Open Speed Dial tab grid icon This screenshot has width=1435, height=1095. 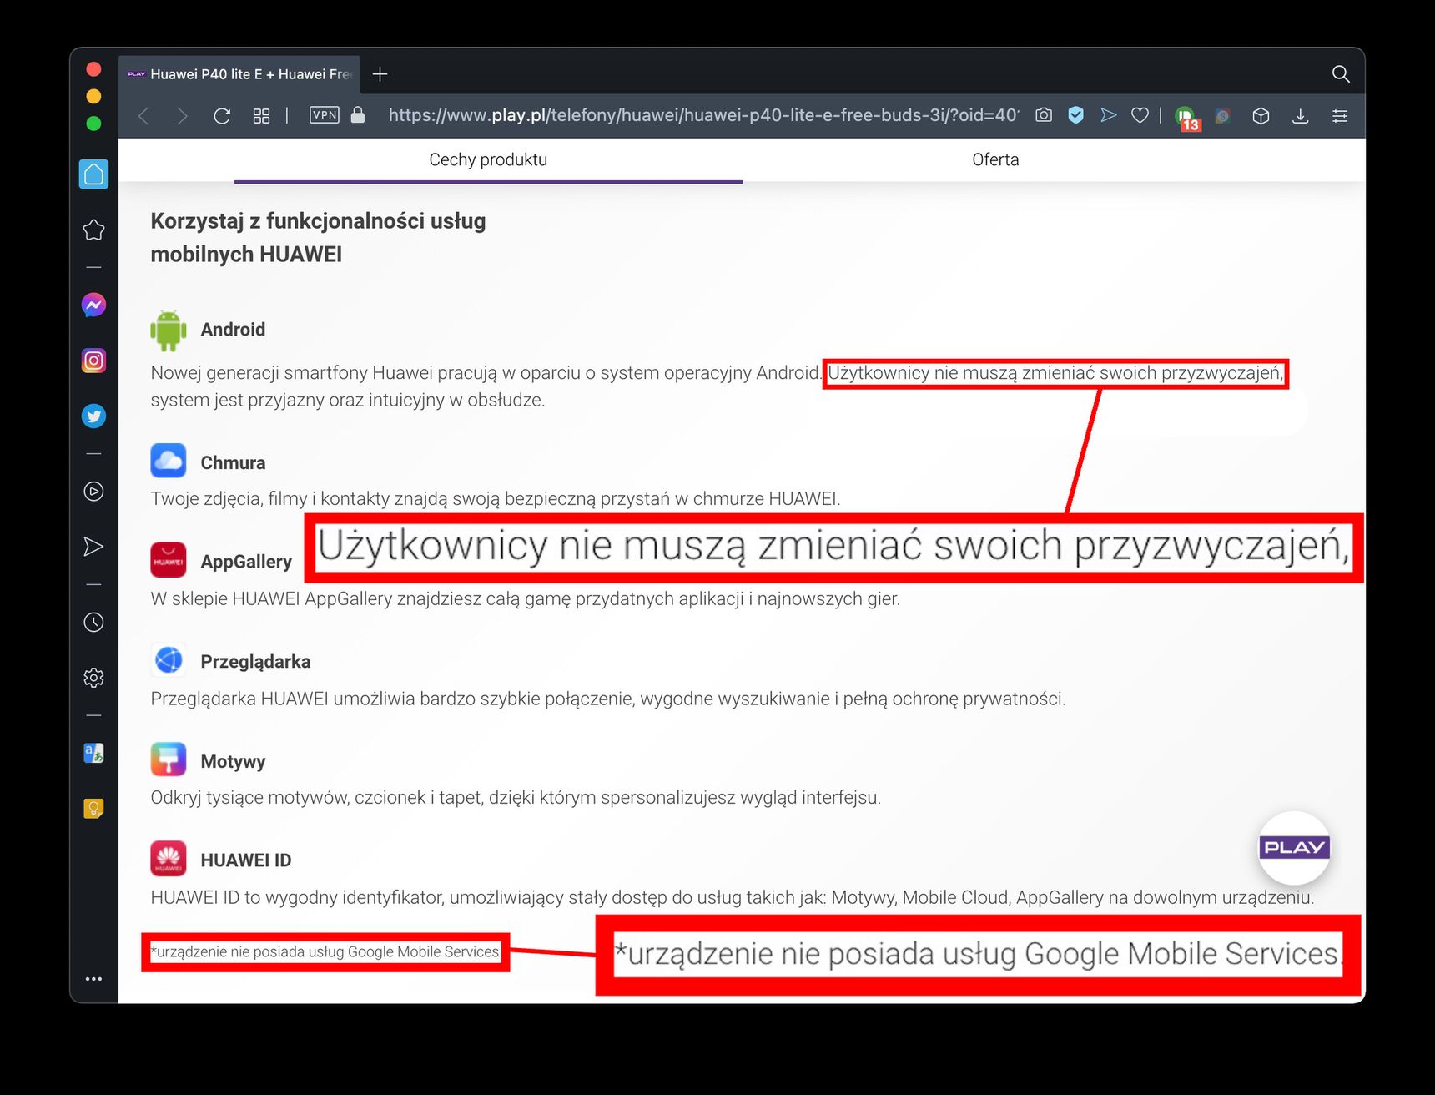[261, 116]
